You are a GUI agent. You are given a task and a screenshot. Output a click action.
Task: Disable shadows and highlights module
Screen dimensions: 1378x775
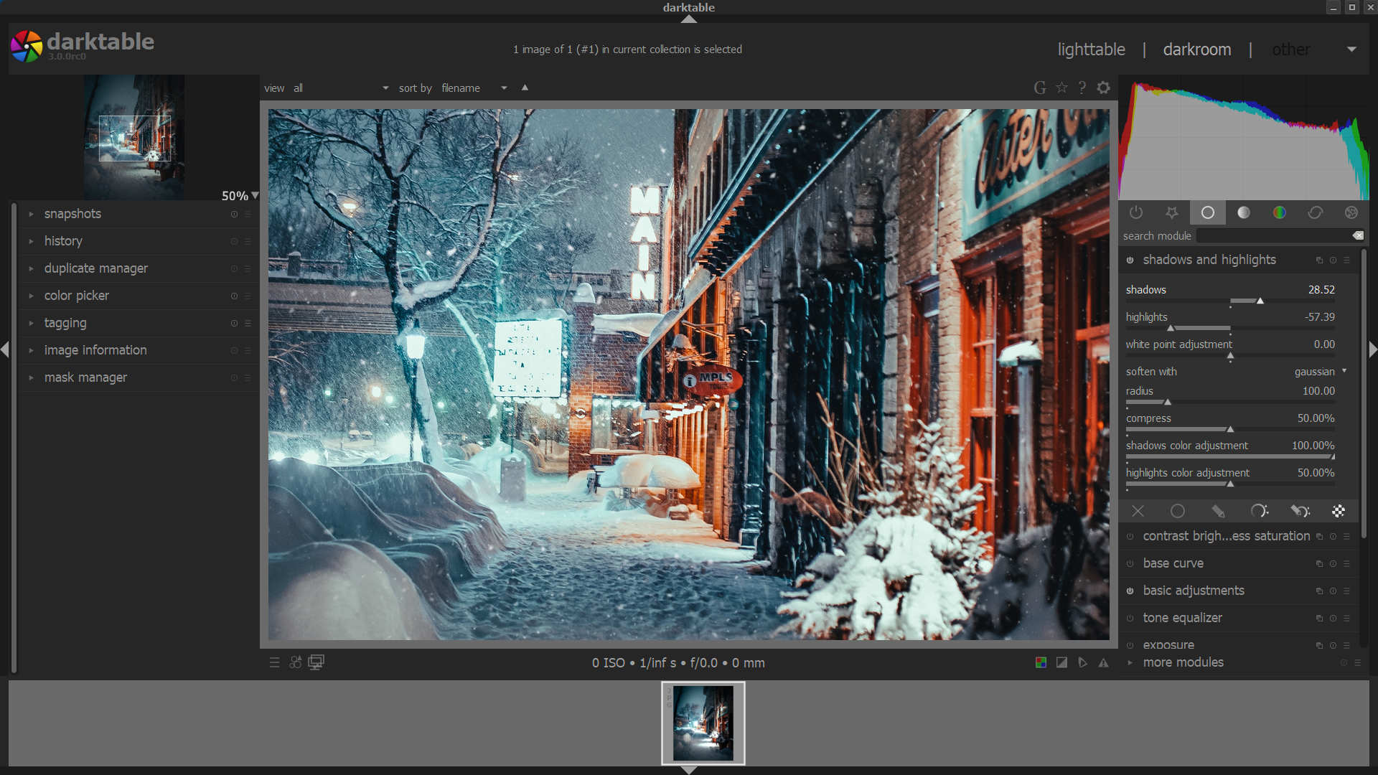coord(1130,260)
